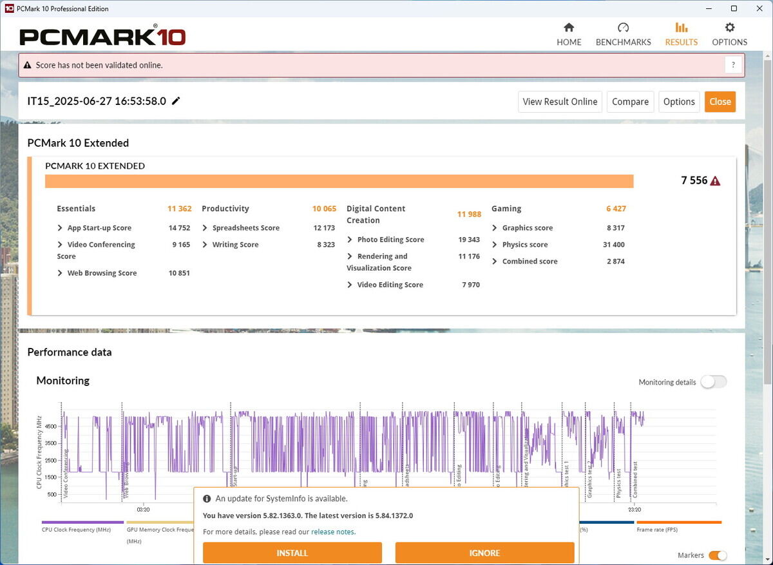This screenshot has width=773, height=565.
Task: Click the Productivity score 10 065
Action: click(x=325, y=209)
